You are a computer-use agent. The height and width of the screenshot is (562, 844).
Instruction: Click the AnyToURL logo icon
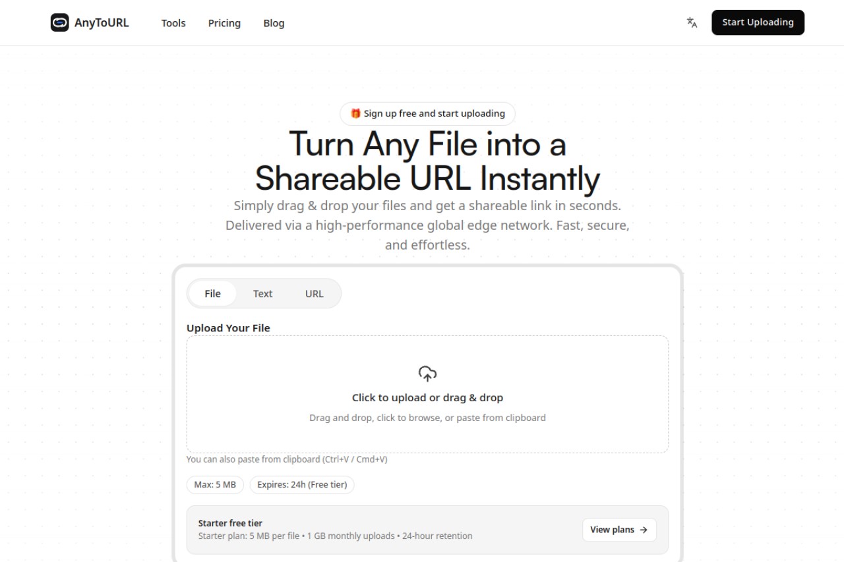59,22
